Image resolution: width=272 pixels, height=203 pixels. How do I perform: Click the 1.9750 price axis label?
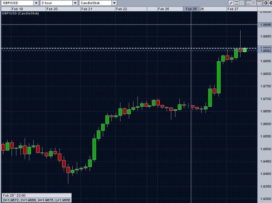point(265,86)
